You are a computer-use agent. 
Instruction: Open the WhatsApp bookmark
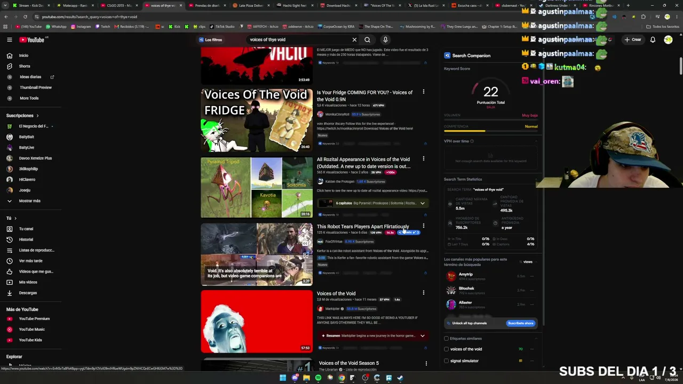coord(55,27)
